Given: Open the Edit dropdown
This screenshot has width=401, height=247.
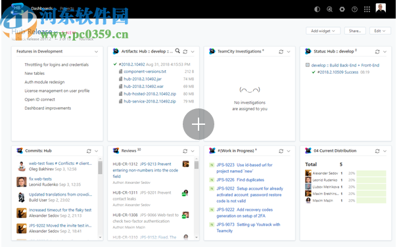Looking at the screenshot, I should pyautogui.click(x=380, y=31).
